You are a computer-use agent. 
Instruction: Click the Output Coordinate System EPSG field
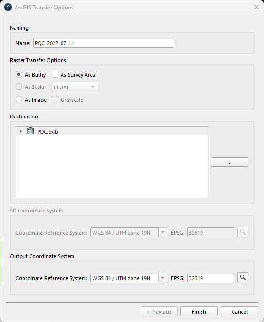[210, 278]
